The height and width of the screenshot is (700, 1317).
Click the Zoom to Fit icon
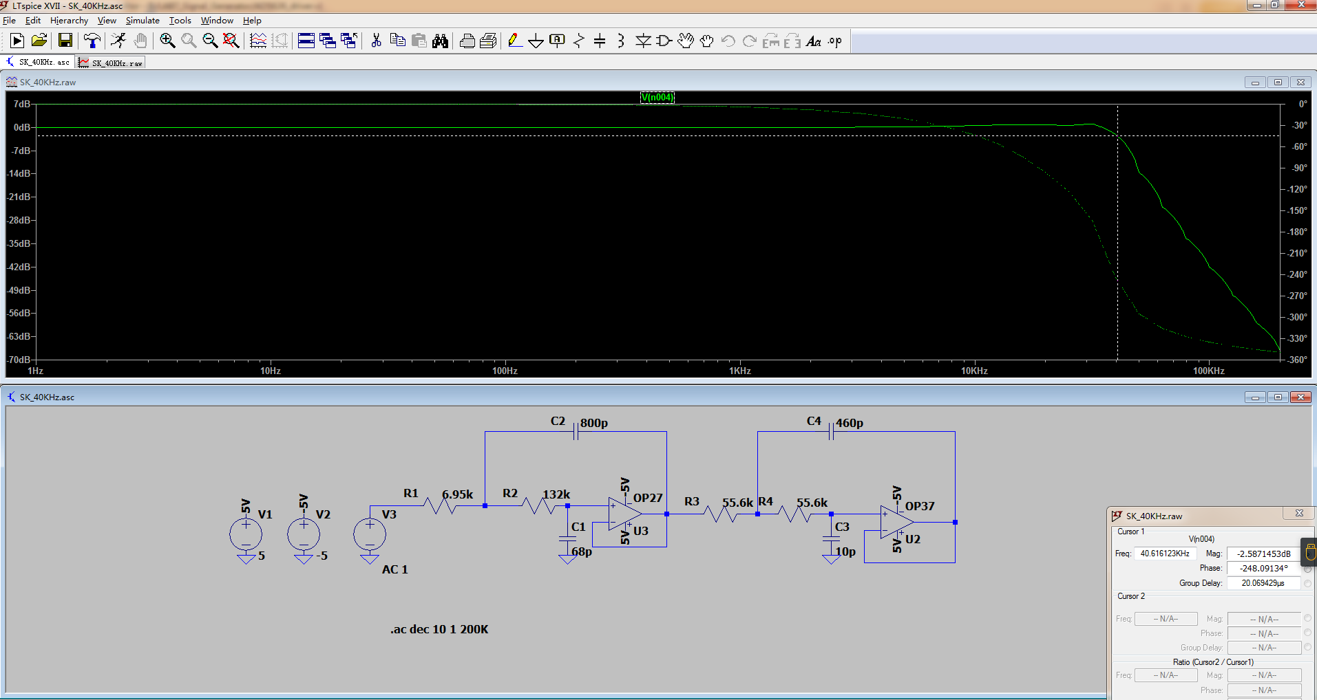pyautogui.click(x=231, y=41)
